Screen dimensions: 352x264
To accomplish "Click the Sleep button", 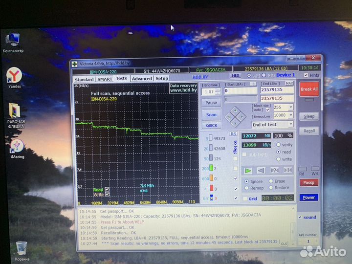I will 309,116.
